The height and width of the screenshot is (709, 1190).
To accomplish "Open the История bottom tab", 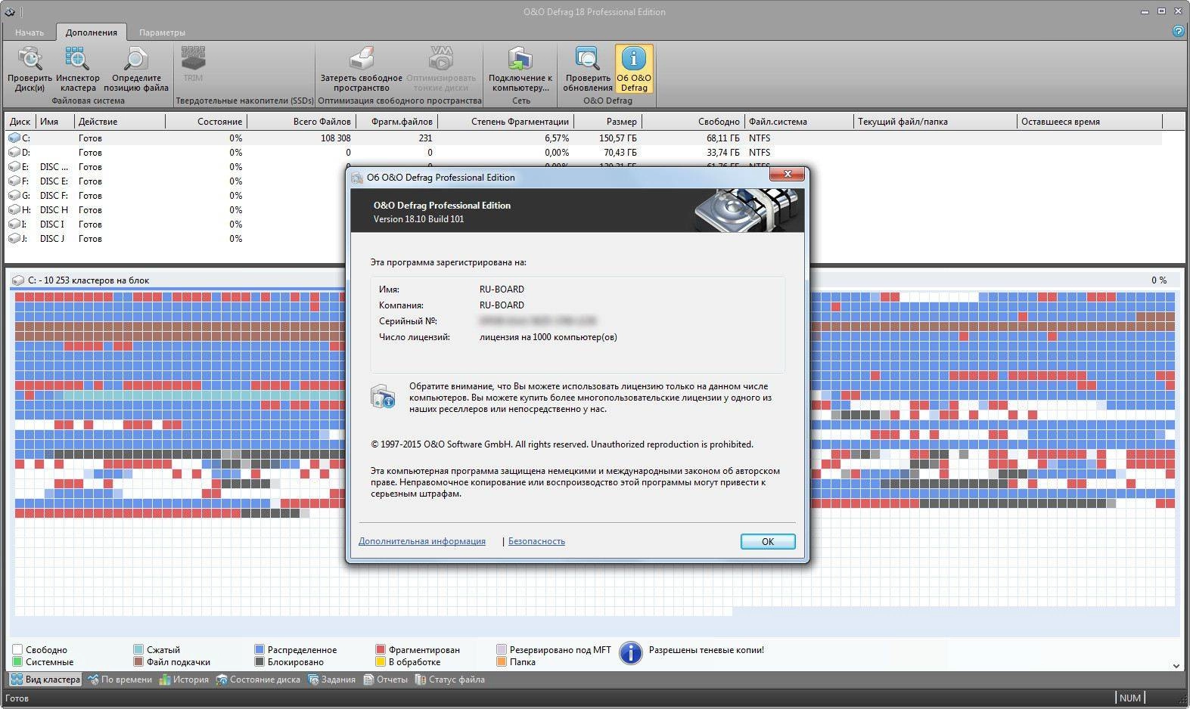I will click(183, 680).
